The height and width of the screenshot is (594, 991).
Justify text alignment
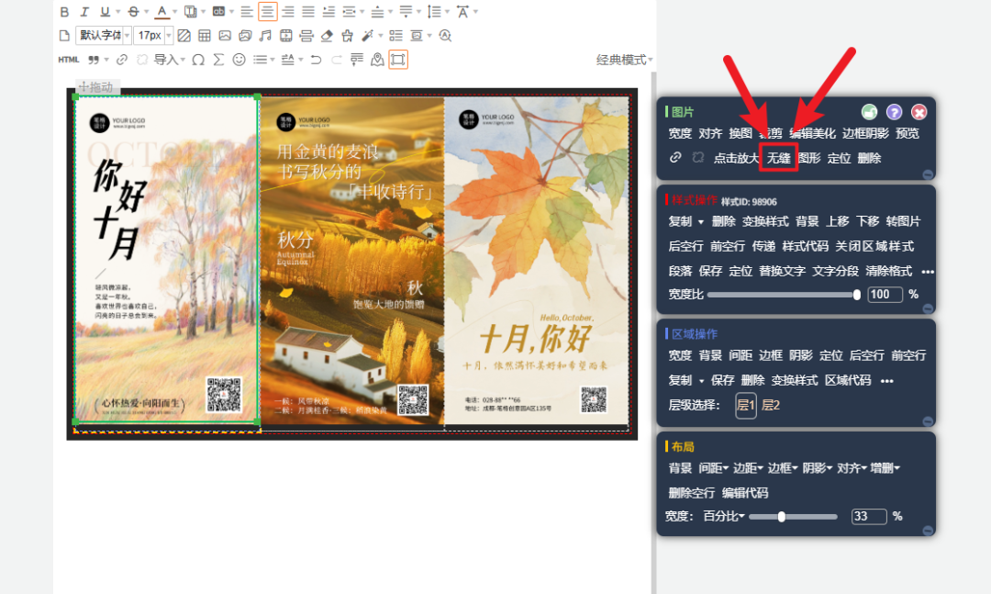click(x=308, y=11)
